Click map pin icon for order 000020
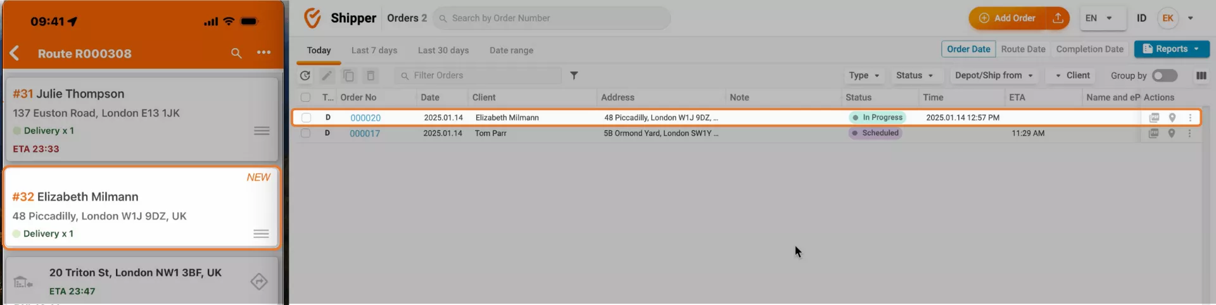This screenshot has width=1216, height=305. click(1172, 118)
